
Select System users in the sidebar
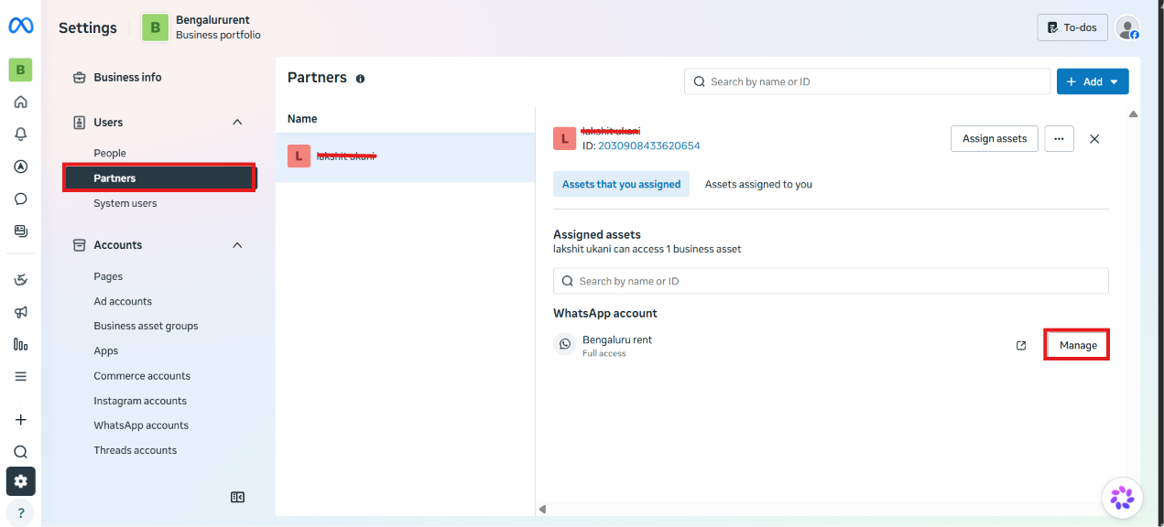[125, 203]
